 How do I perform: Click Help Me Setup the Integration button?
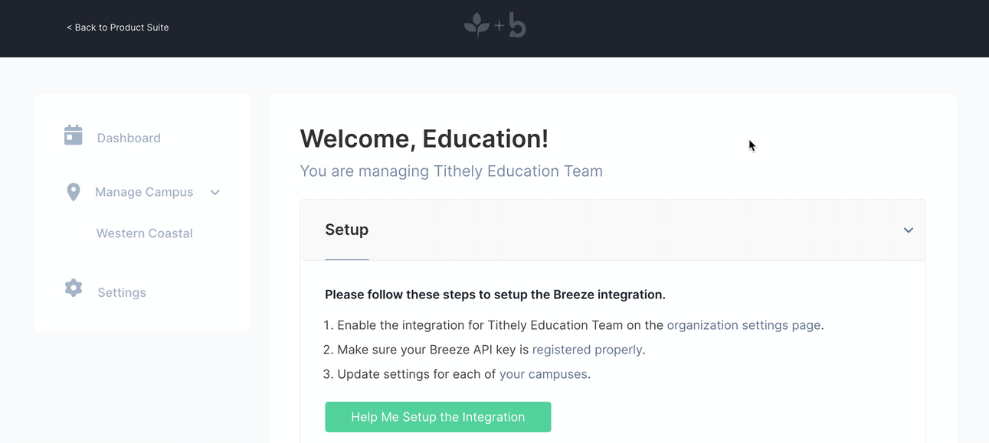point(437,417)
